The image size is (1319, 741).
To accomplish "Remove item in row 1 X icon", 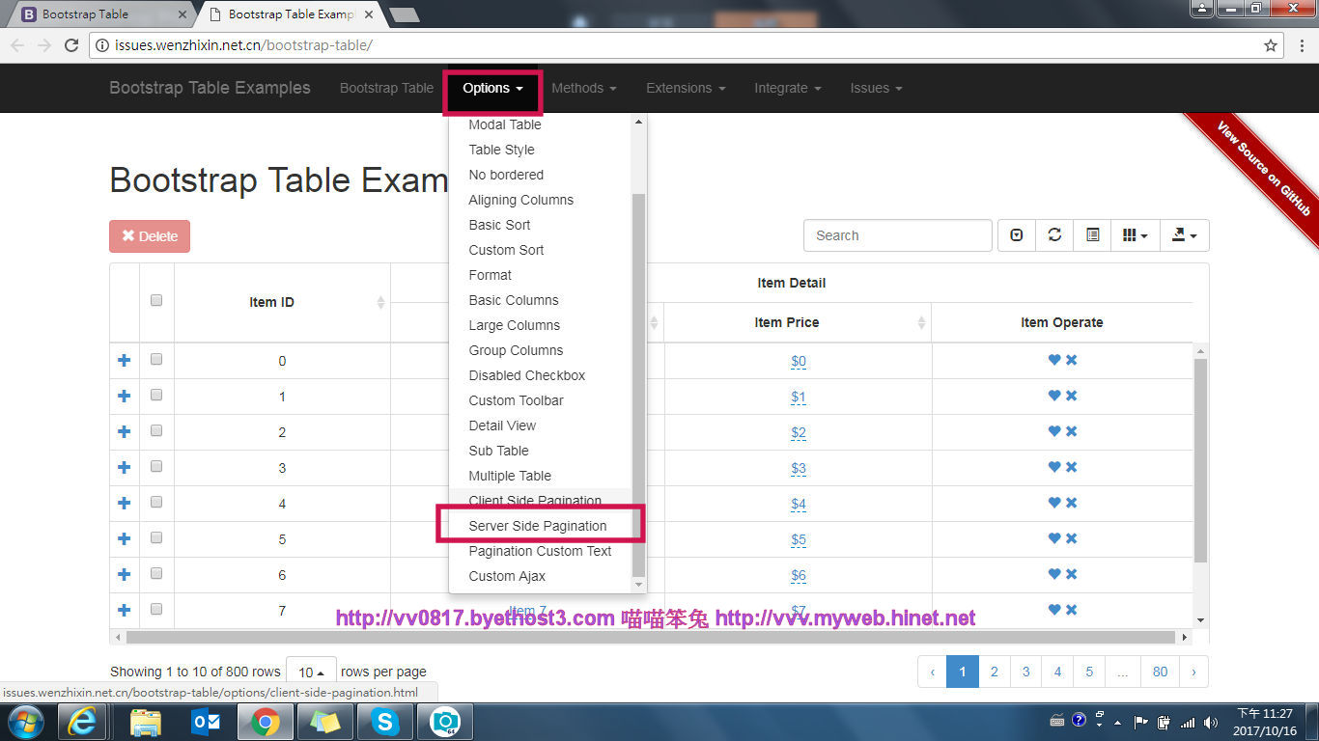I will (x=1071, y=396).
